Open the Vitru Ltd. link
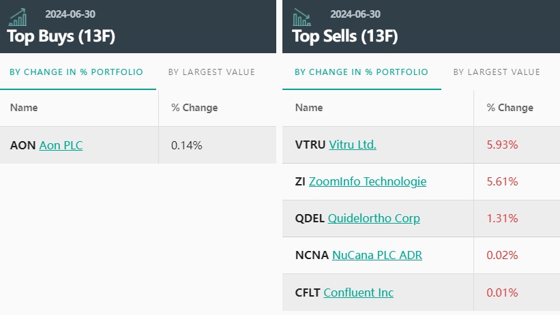This screenshot has width=560, height=315. [353, 145]
